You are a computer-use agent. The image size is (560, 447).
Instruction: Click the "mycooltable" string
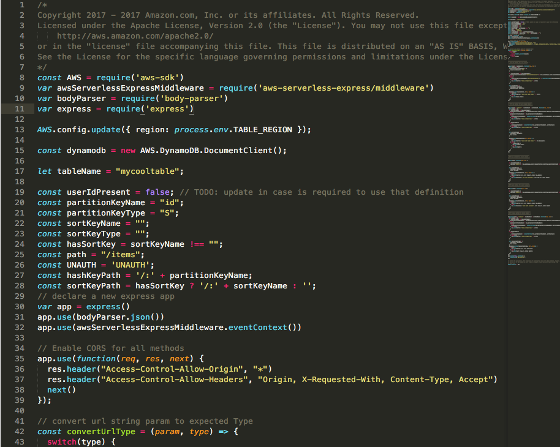[148, 171]
